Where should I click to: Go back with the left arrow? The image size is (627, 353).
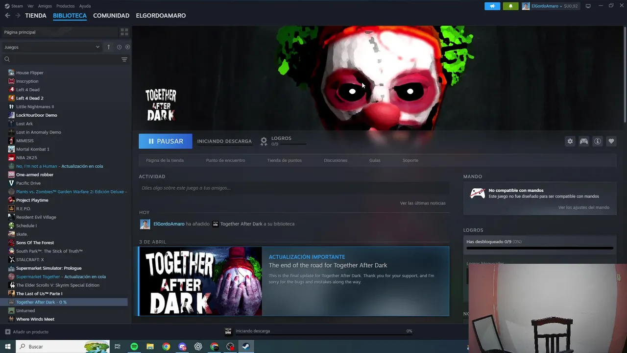[x=7, y=16]
